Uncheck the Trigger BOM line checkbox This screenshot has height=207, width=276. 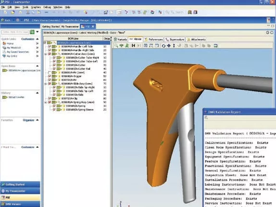click(x=50, y=76)
